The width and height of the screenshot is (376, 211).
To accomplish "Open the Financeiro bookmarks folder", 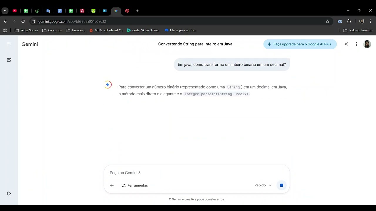I will click(x=76, y=30).
